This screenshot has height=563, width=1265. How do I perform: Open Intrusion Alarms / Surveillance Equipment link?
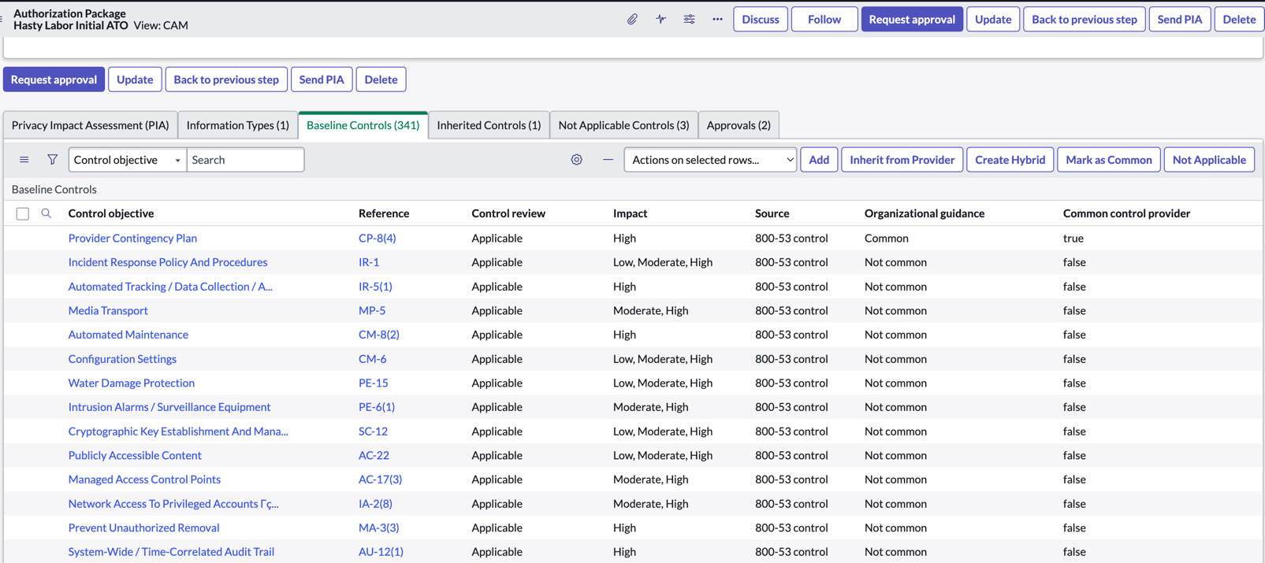169,407
